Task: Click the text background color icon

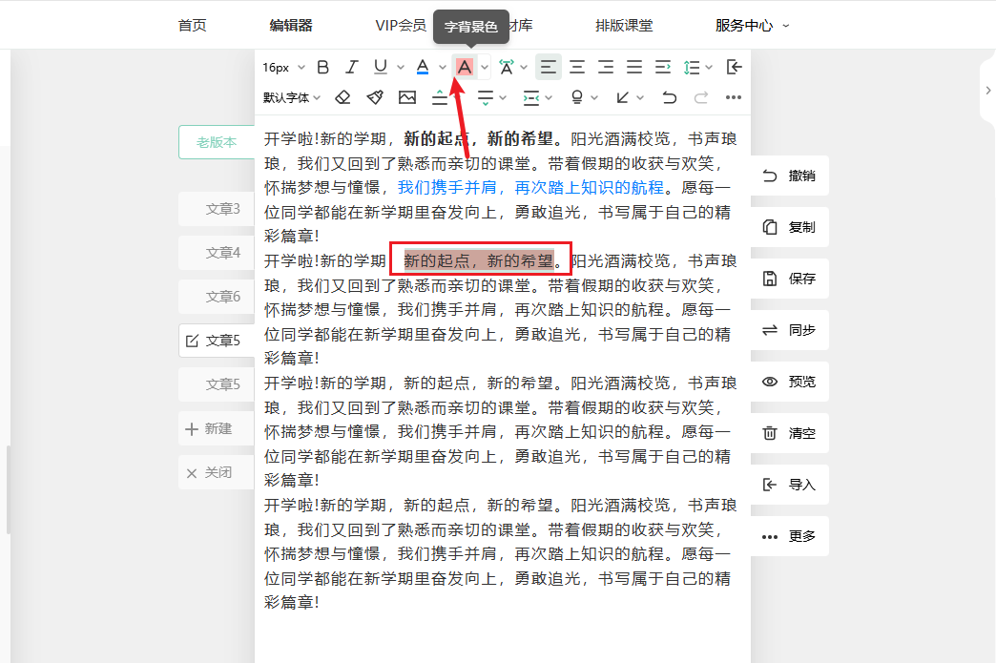Action: tap(465, 67)
